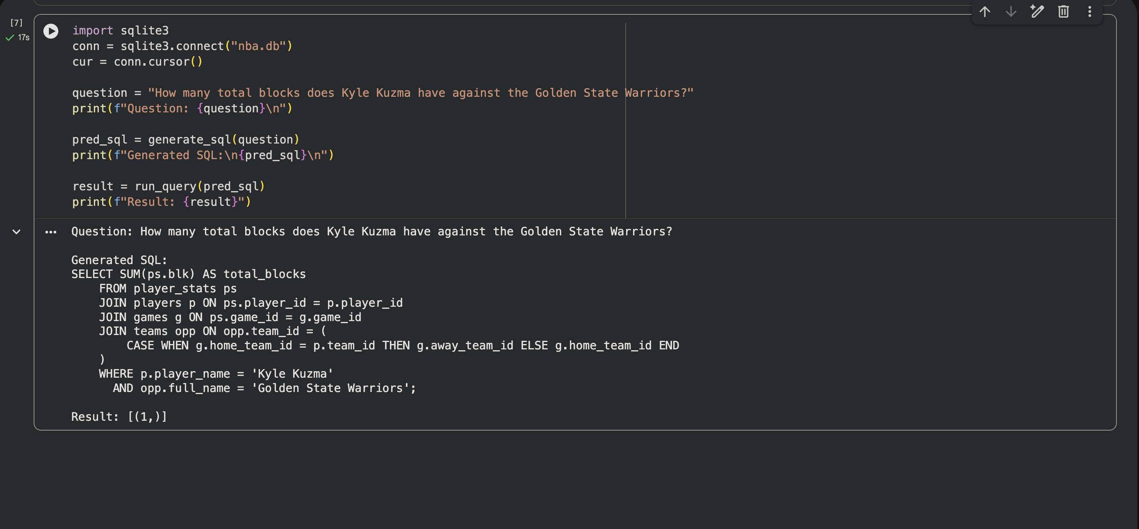Delete cell using trash icon
Image resolution: width=1139 pixels, height=529 pixels.
(x=1064, y=11)
